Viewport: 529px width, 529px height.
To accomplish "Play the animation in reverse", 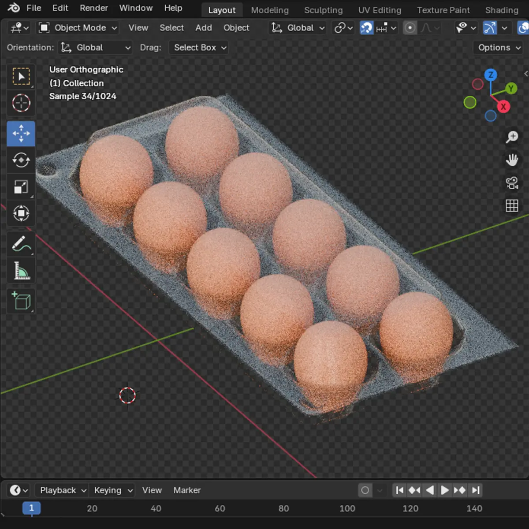I will (430, 490).
